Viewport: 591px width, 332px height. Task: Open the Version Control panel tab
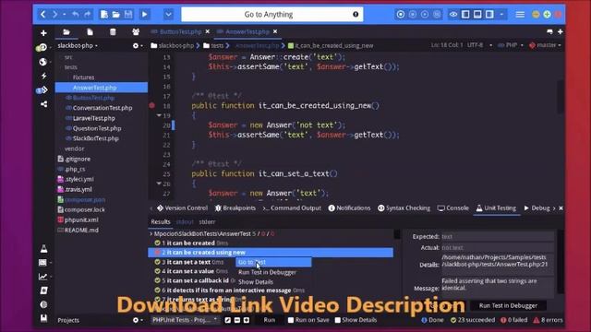(182, 208)
